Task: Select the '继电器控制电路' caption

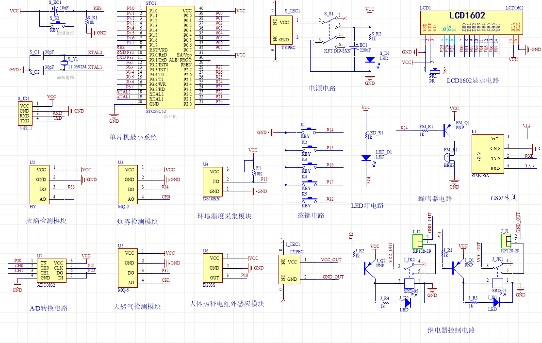Action: pyautogui.click(x=451, y=330)
